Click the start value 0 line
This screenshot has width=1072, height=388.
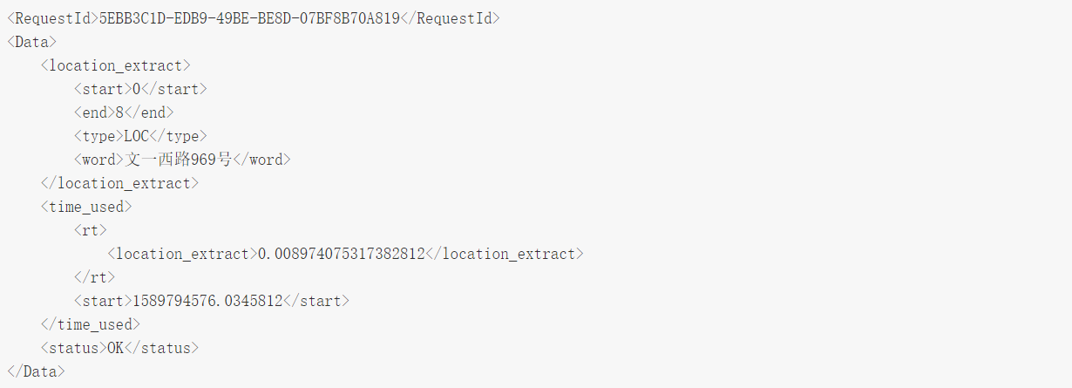[x=140, y=89]
